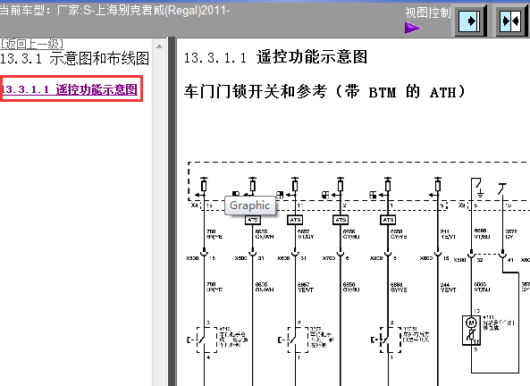Viewport: 530px width, 386px height.
Task: Click the expand-right view control button
Action: 470,21
